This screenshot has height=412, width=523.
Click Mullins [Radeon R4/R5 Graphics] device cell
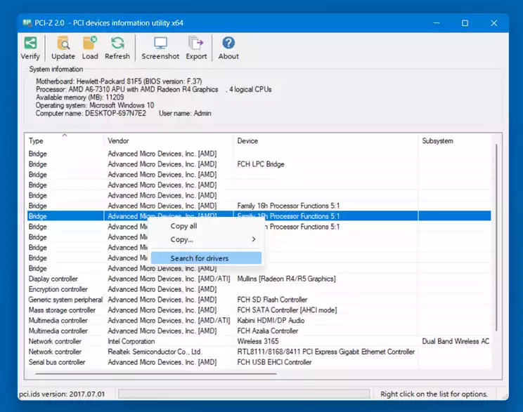coord(287,279)
